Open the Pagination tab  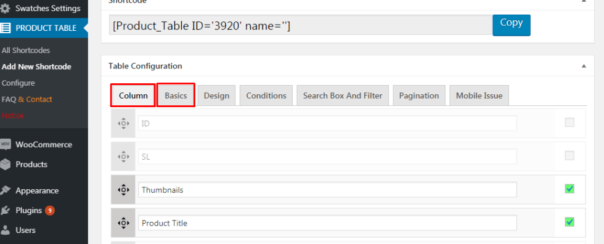(419, 96)
